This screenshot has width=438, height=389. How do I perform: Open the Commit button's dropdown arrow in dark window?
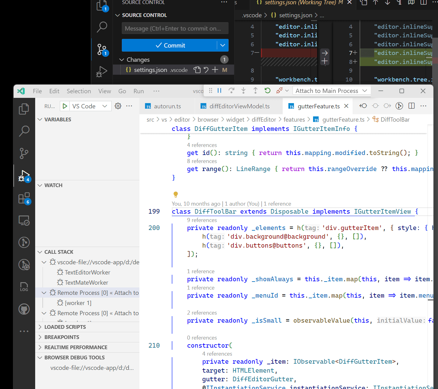pyautogui.click(x=223, y=45)
